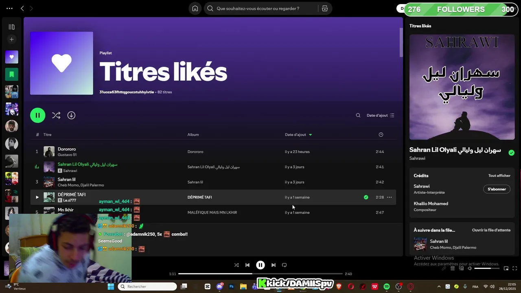Open the Windows Start button
This screenshot has width=521, height=293.
point(111,286)
